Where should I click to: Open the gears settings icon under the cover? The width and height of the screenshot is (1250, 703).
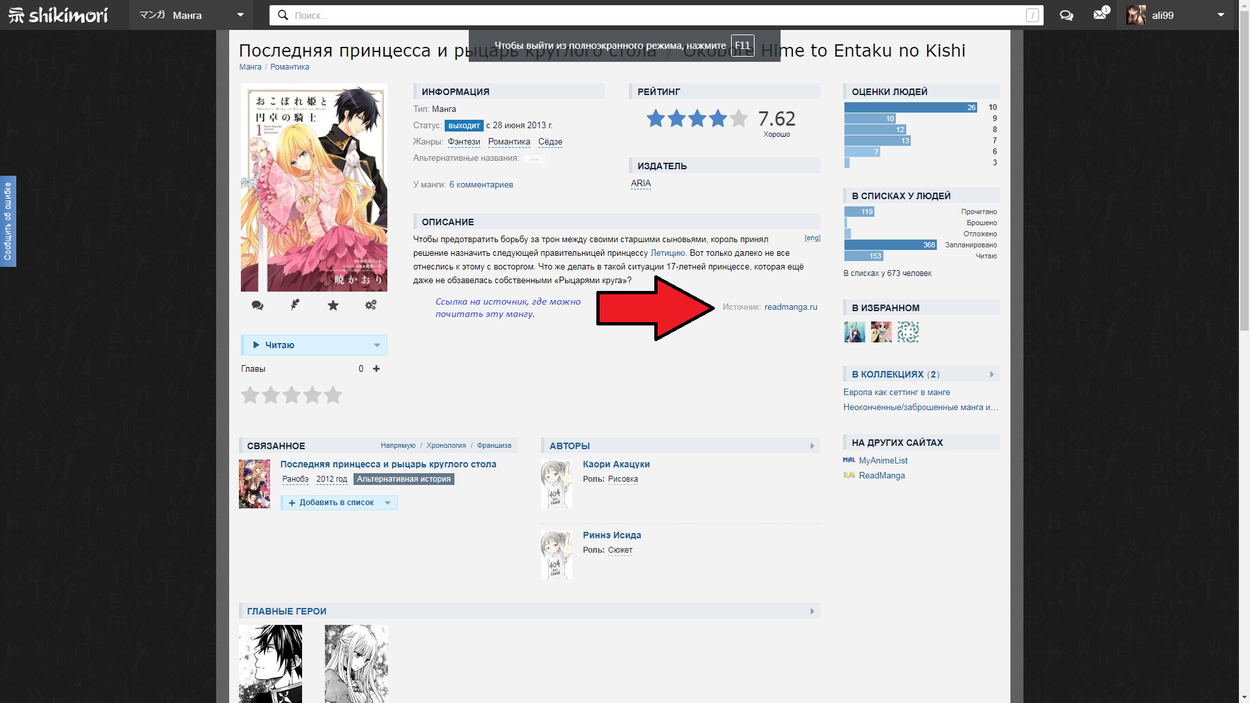pos(370,305)
